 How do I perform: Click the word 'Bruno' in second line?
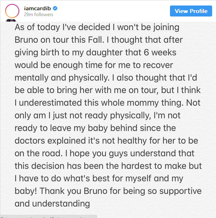pyautogui.click(x=26, y=40)
